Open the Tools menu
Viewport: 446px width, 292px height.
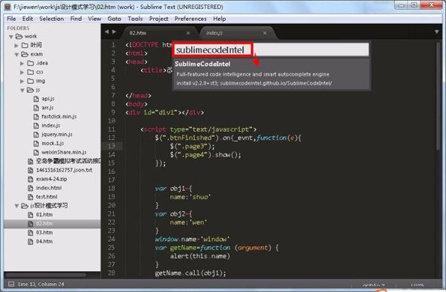(135, 19)
